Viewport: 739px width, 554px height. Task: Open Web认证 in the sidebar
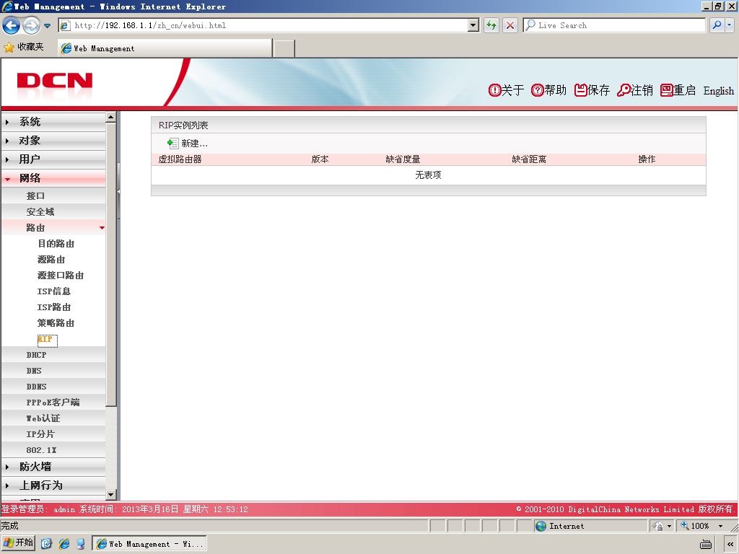click(x=43, y=418)
